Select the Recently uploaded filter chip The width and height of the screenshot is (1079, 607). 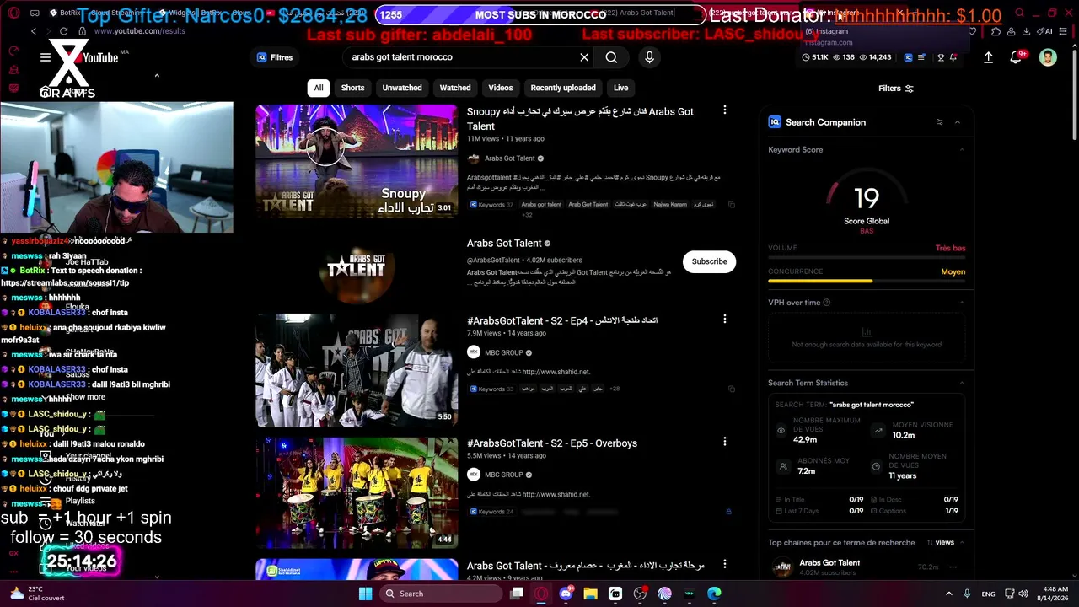coord(563,88)
